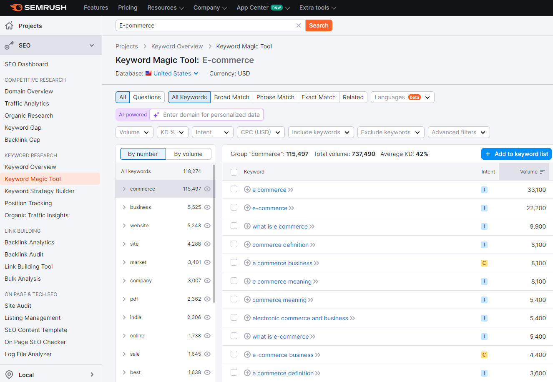
Task: Select the Exact Match tab
Action: pos(319,97)
